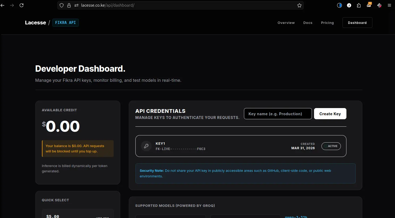The image size is (395, 218).
Task: Go back using the browser back arrow
Action: click(x=2, y=5)
